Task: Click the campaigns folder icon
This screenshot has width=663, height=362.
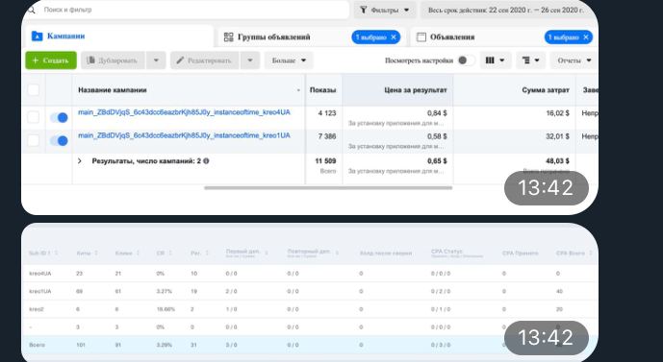Action: (x=38, y=36)
